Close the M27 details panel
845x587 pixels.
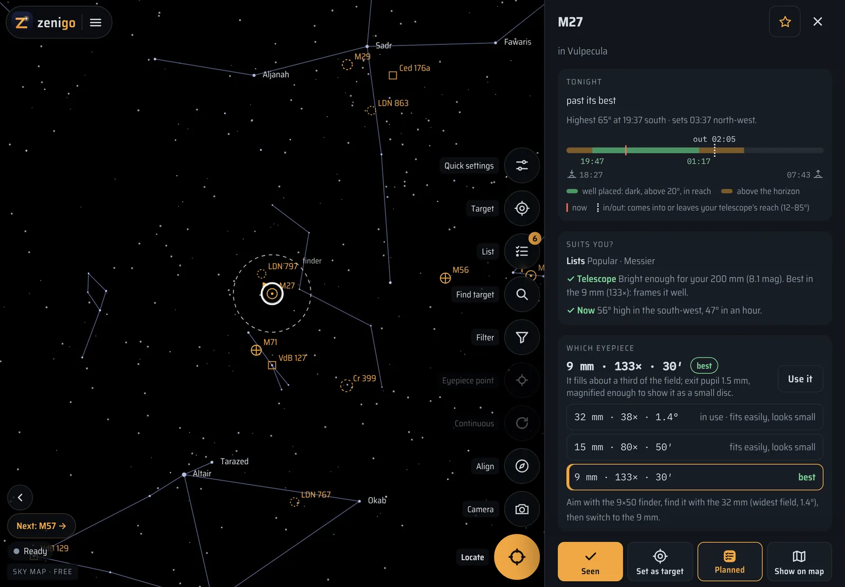(x=818, y=22)
